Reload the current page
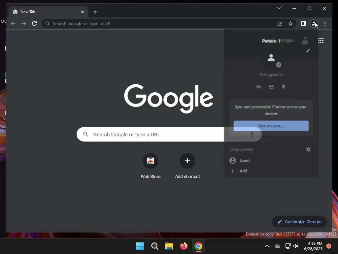The height and width of the screenshot is (254, 338). pyautogui.click(x=34, y=23)
